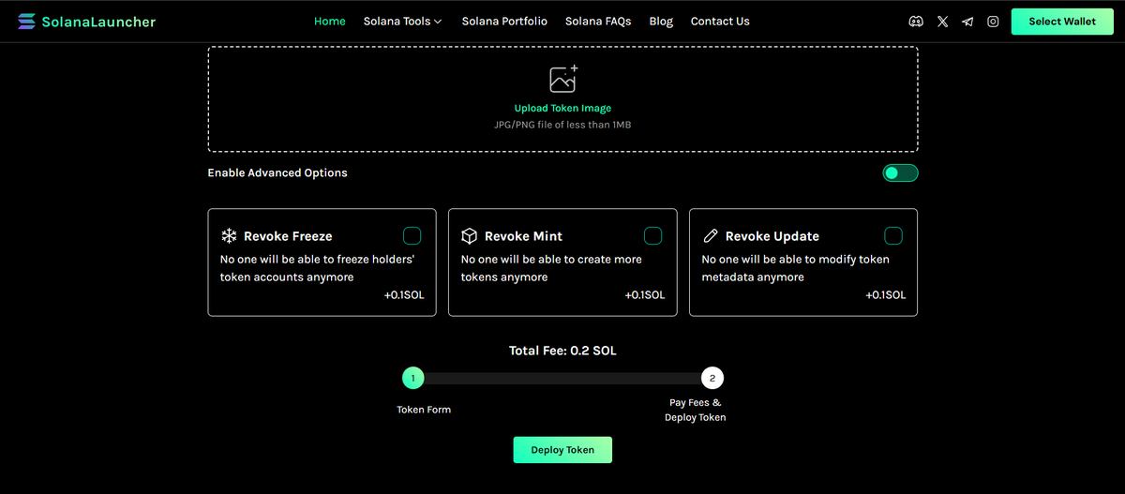Click the Pay Fees & Deploy Token label
This screenshot has width=1125, height=494.
pyautogui.click(x=696, y=410)
